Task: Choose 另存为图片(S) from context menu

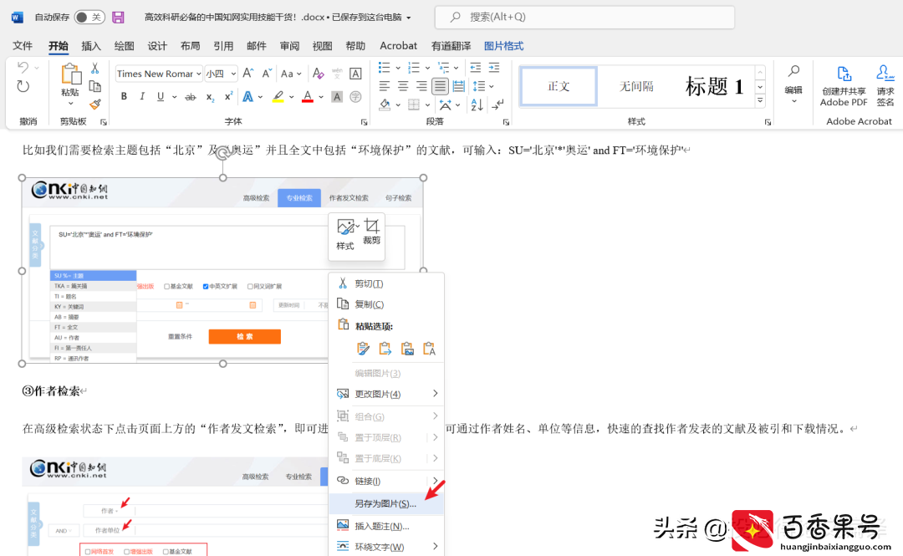Action: [385, 503]
